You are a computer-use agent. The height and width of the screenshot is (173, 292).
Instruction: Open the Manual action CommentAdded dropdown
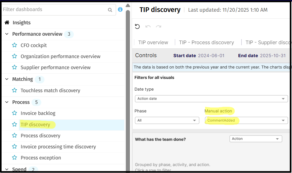tap(246, 120)
